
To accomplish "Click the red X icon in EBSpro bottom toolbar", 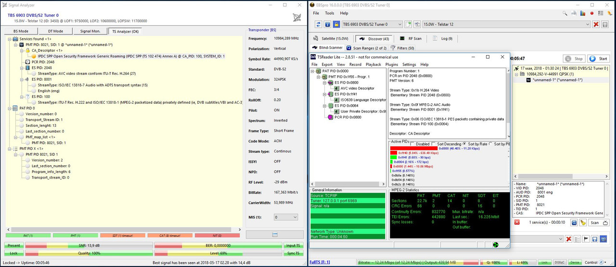I will pos(568,239).
